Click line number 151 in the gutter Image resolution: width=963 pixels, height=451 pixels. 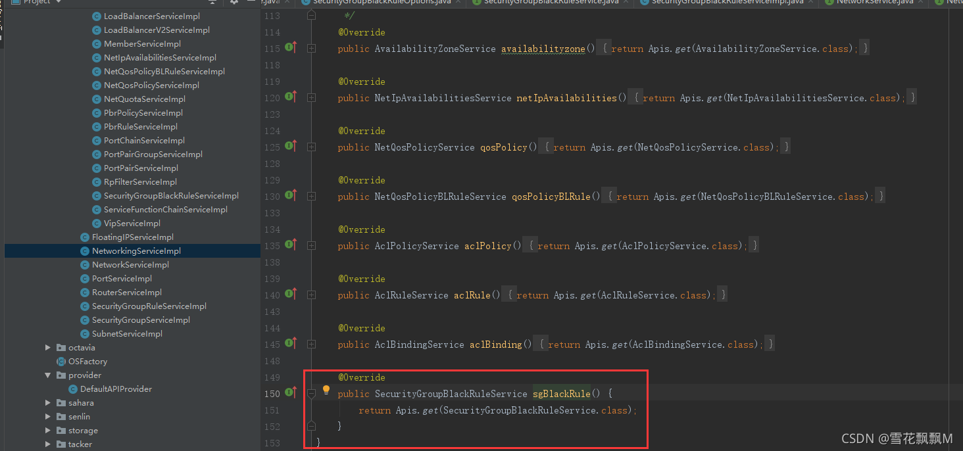click(x=272, y=410)
